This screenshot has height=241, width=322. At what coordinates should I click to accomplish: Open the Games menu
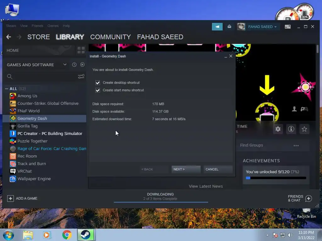coord(53,26)
